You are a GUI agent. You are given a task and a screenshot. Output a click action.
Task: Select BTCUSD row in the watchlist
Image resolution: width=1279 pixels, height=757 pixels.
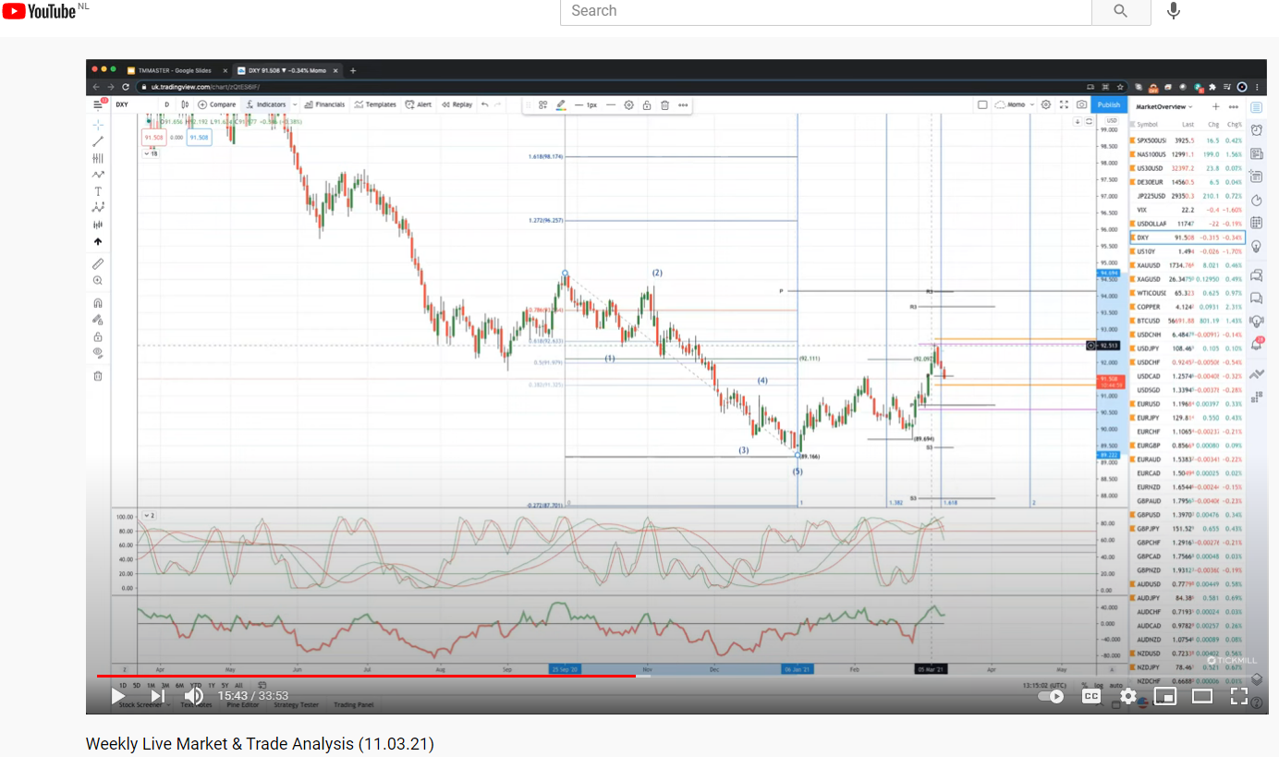(x=1187, y=321)
